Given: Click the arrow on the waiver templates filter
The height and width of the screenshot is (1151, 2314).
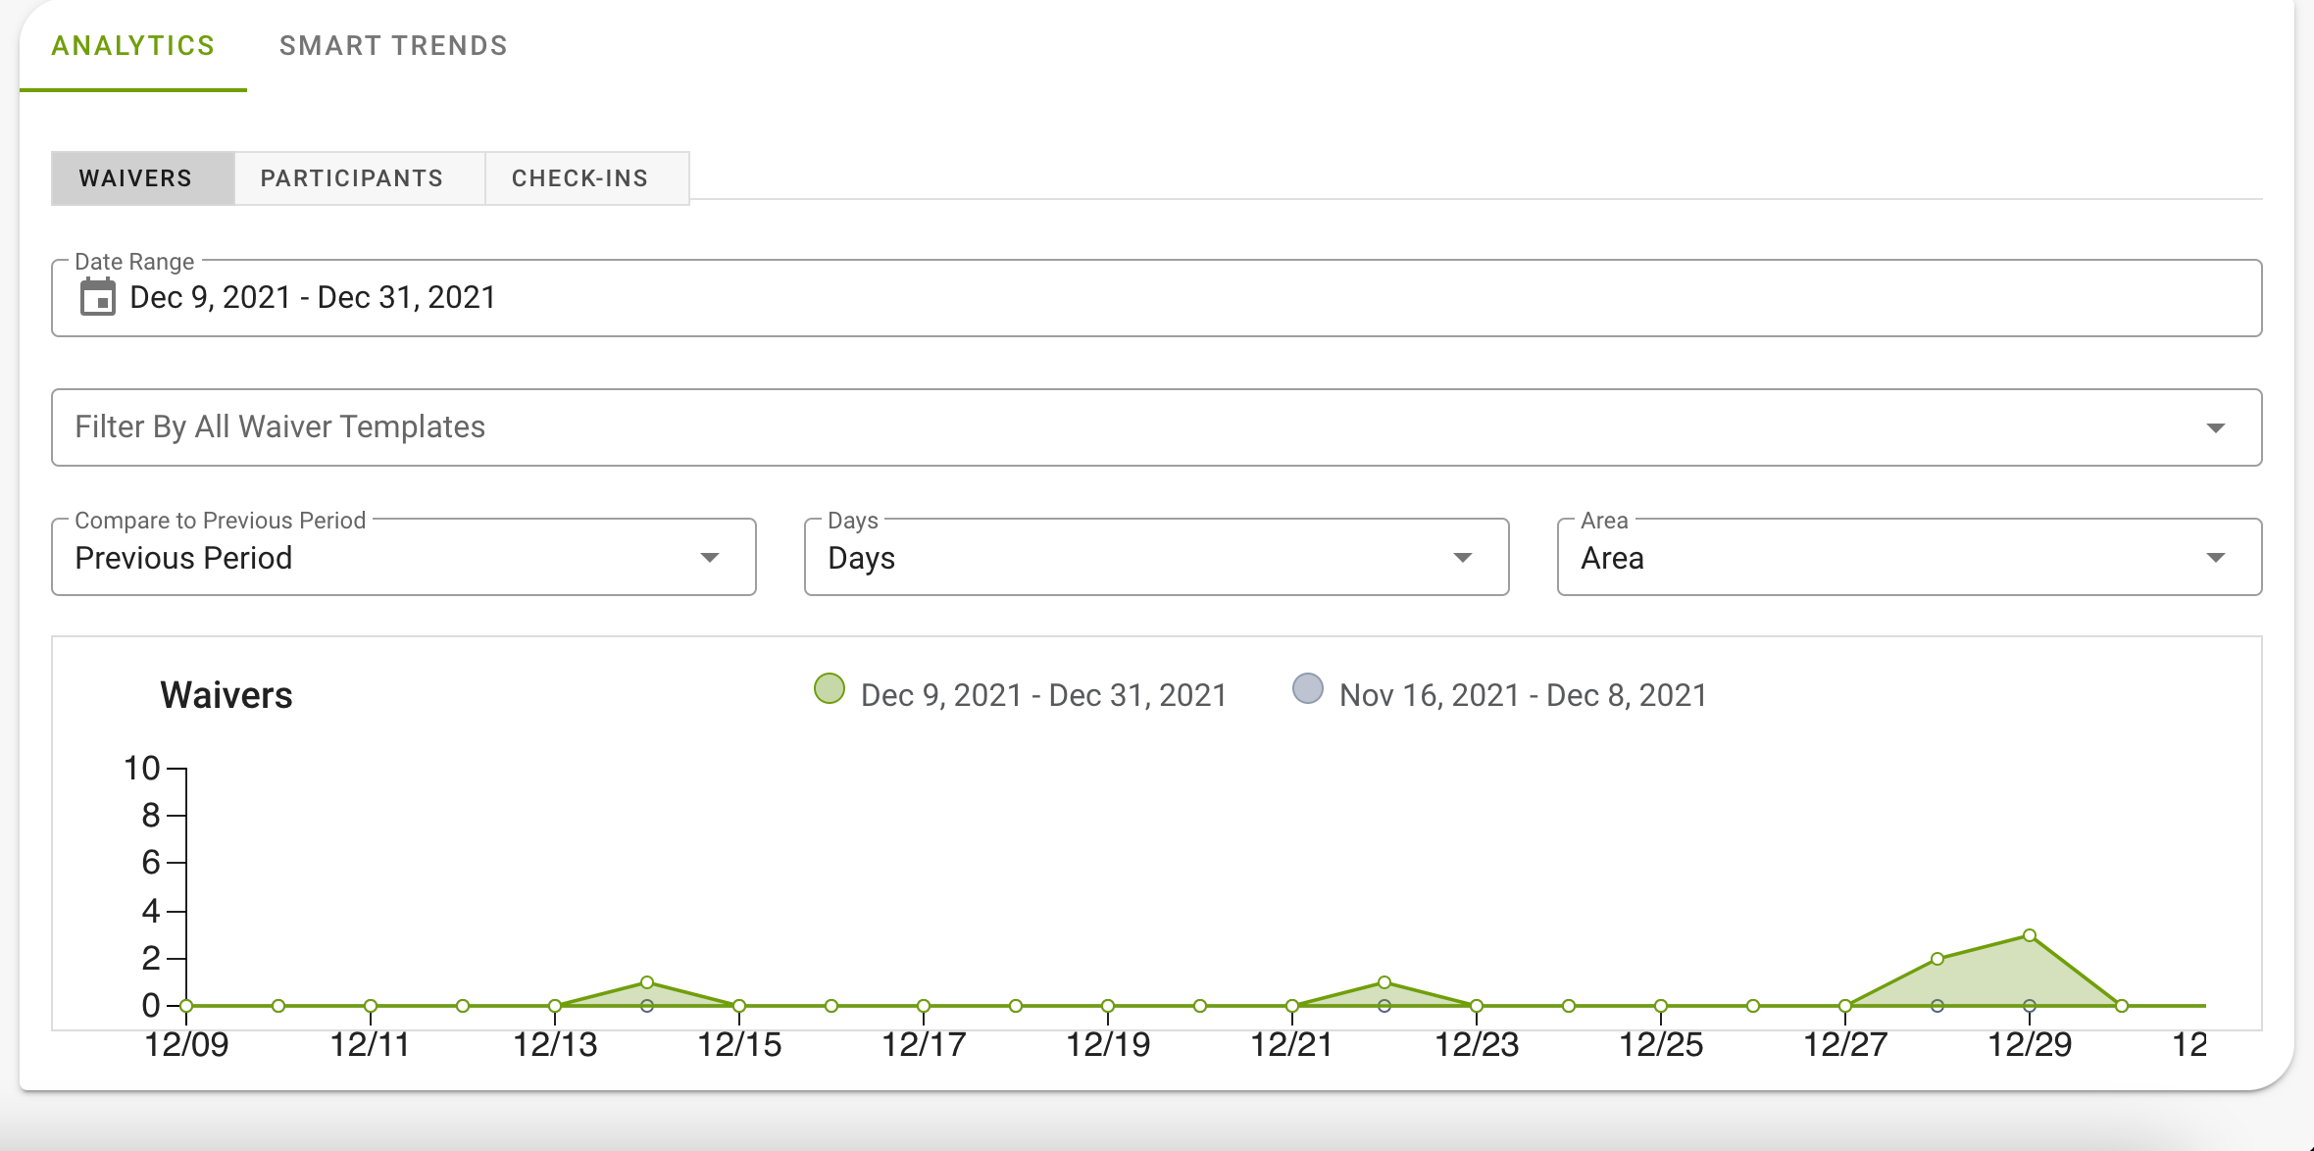Looking at the screenshot, I should [2215, 427].
